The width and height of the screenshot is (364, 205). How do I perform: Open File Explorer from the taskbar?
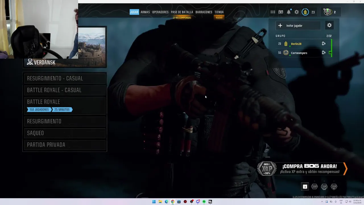(160, 202)
